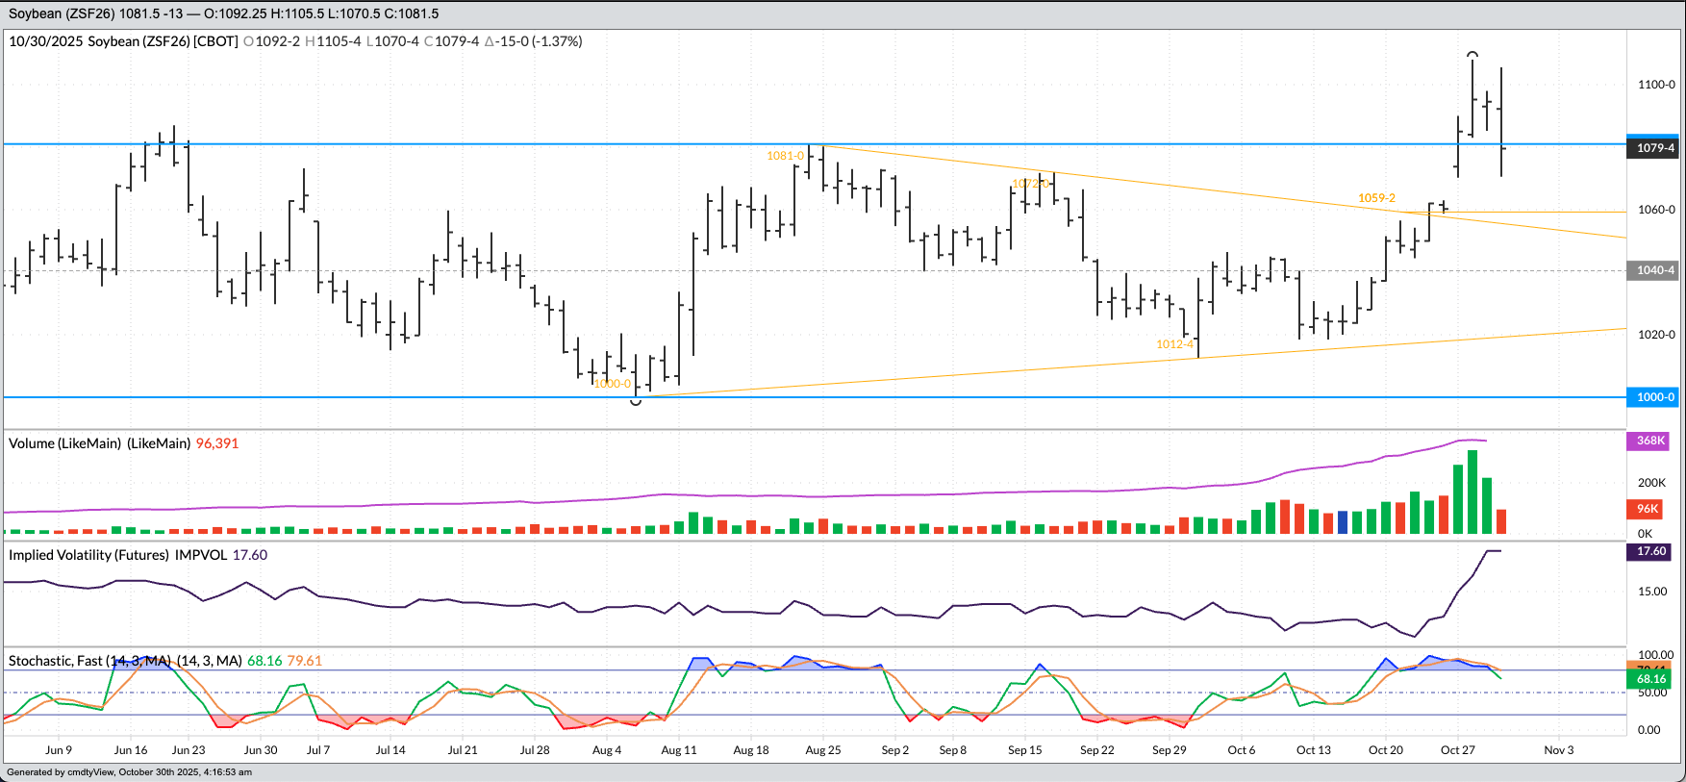Click the 1079-4 current price tag

coord(1654,147)
